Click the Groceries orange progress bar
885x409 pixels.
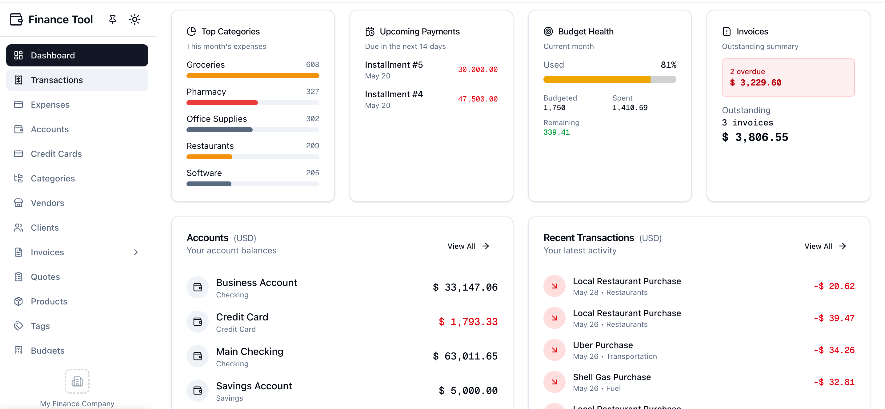pos(253,76)
